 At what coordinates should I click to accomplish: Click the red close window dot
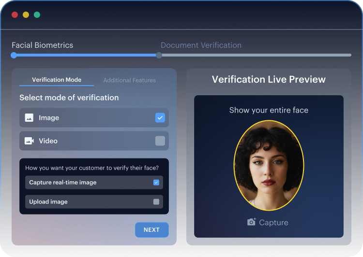15,15
